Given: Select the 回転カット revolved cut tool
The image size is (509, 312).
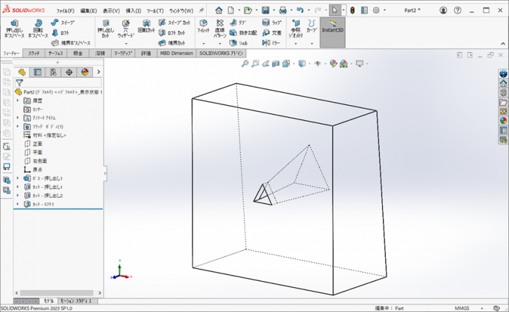Looking at the screenshot, I should point(146,29).
